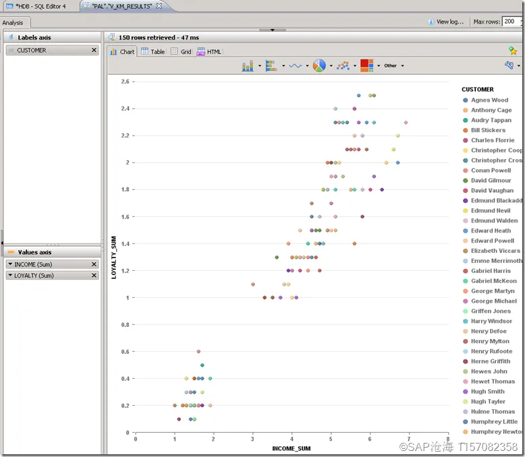Click Hugh Smith legend entry
This screenshot has width=525, height=457.
pos(483,391)
